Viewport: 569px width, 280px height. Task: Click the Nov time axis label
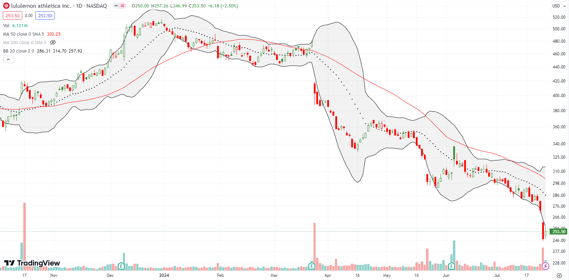[x=54, y=275]
